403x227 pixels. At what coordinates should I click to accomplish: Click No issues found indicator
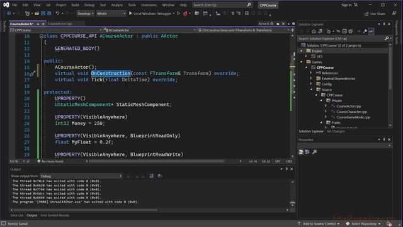[x=50, y=161]
